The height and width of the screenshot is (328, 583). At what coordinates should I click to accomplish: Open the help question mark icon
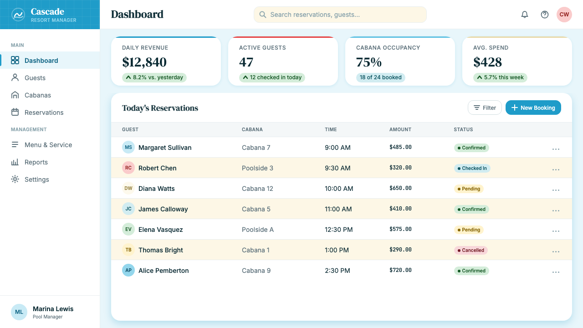coord(545,15)
